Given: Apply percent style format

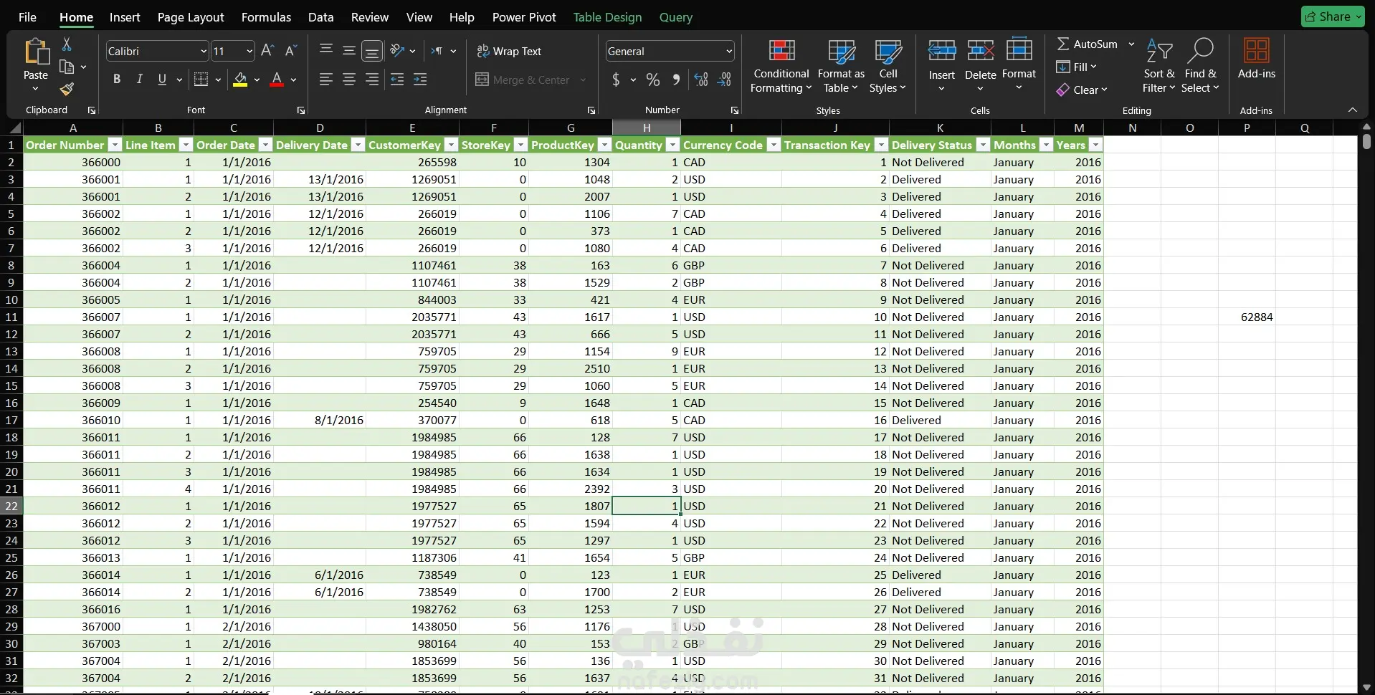Looking at the screenshot, I should point(652,80).
